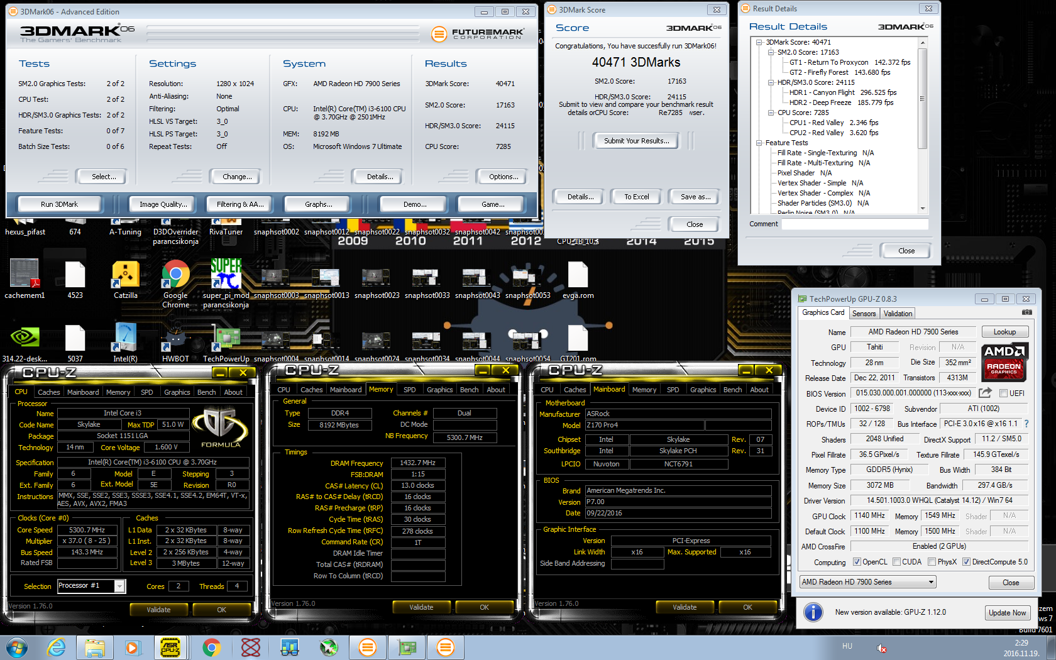Open Internet Explorer from the taskbar

coord(57,647)
